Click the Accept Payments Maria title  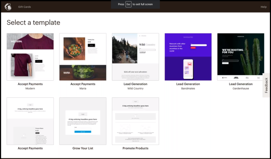point(83,84)
